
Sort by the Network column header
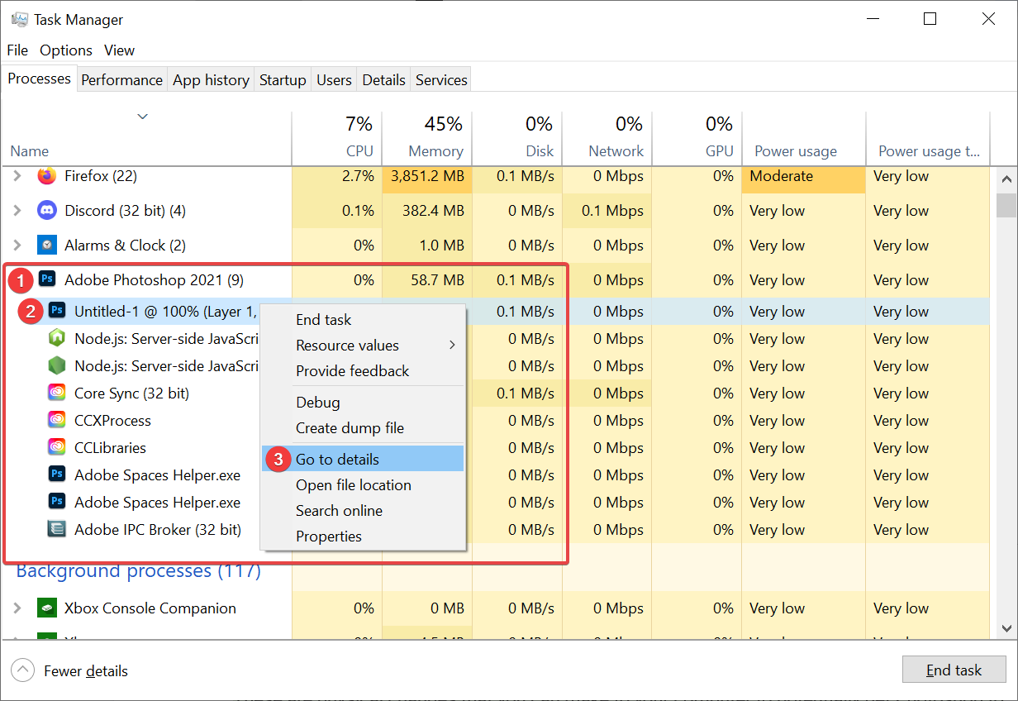[x=607, y=138]
